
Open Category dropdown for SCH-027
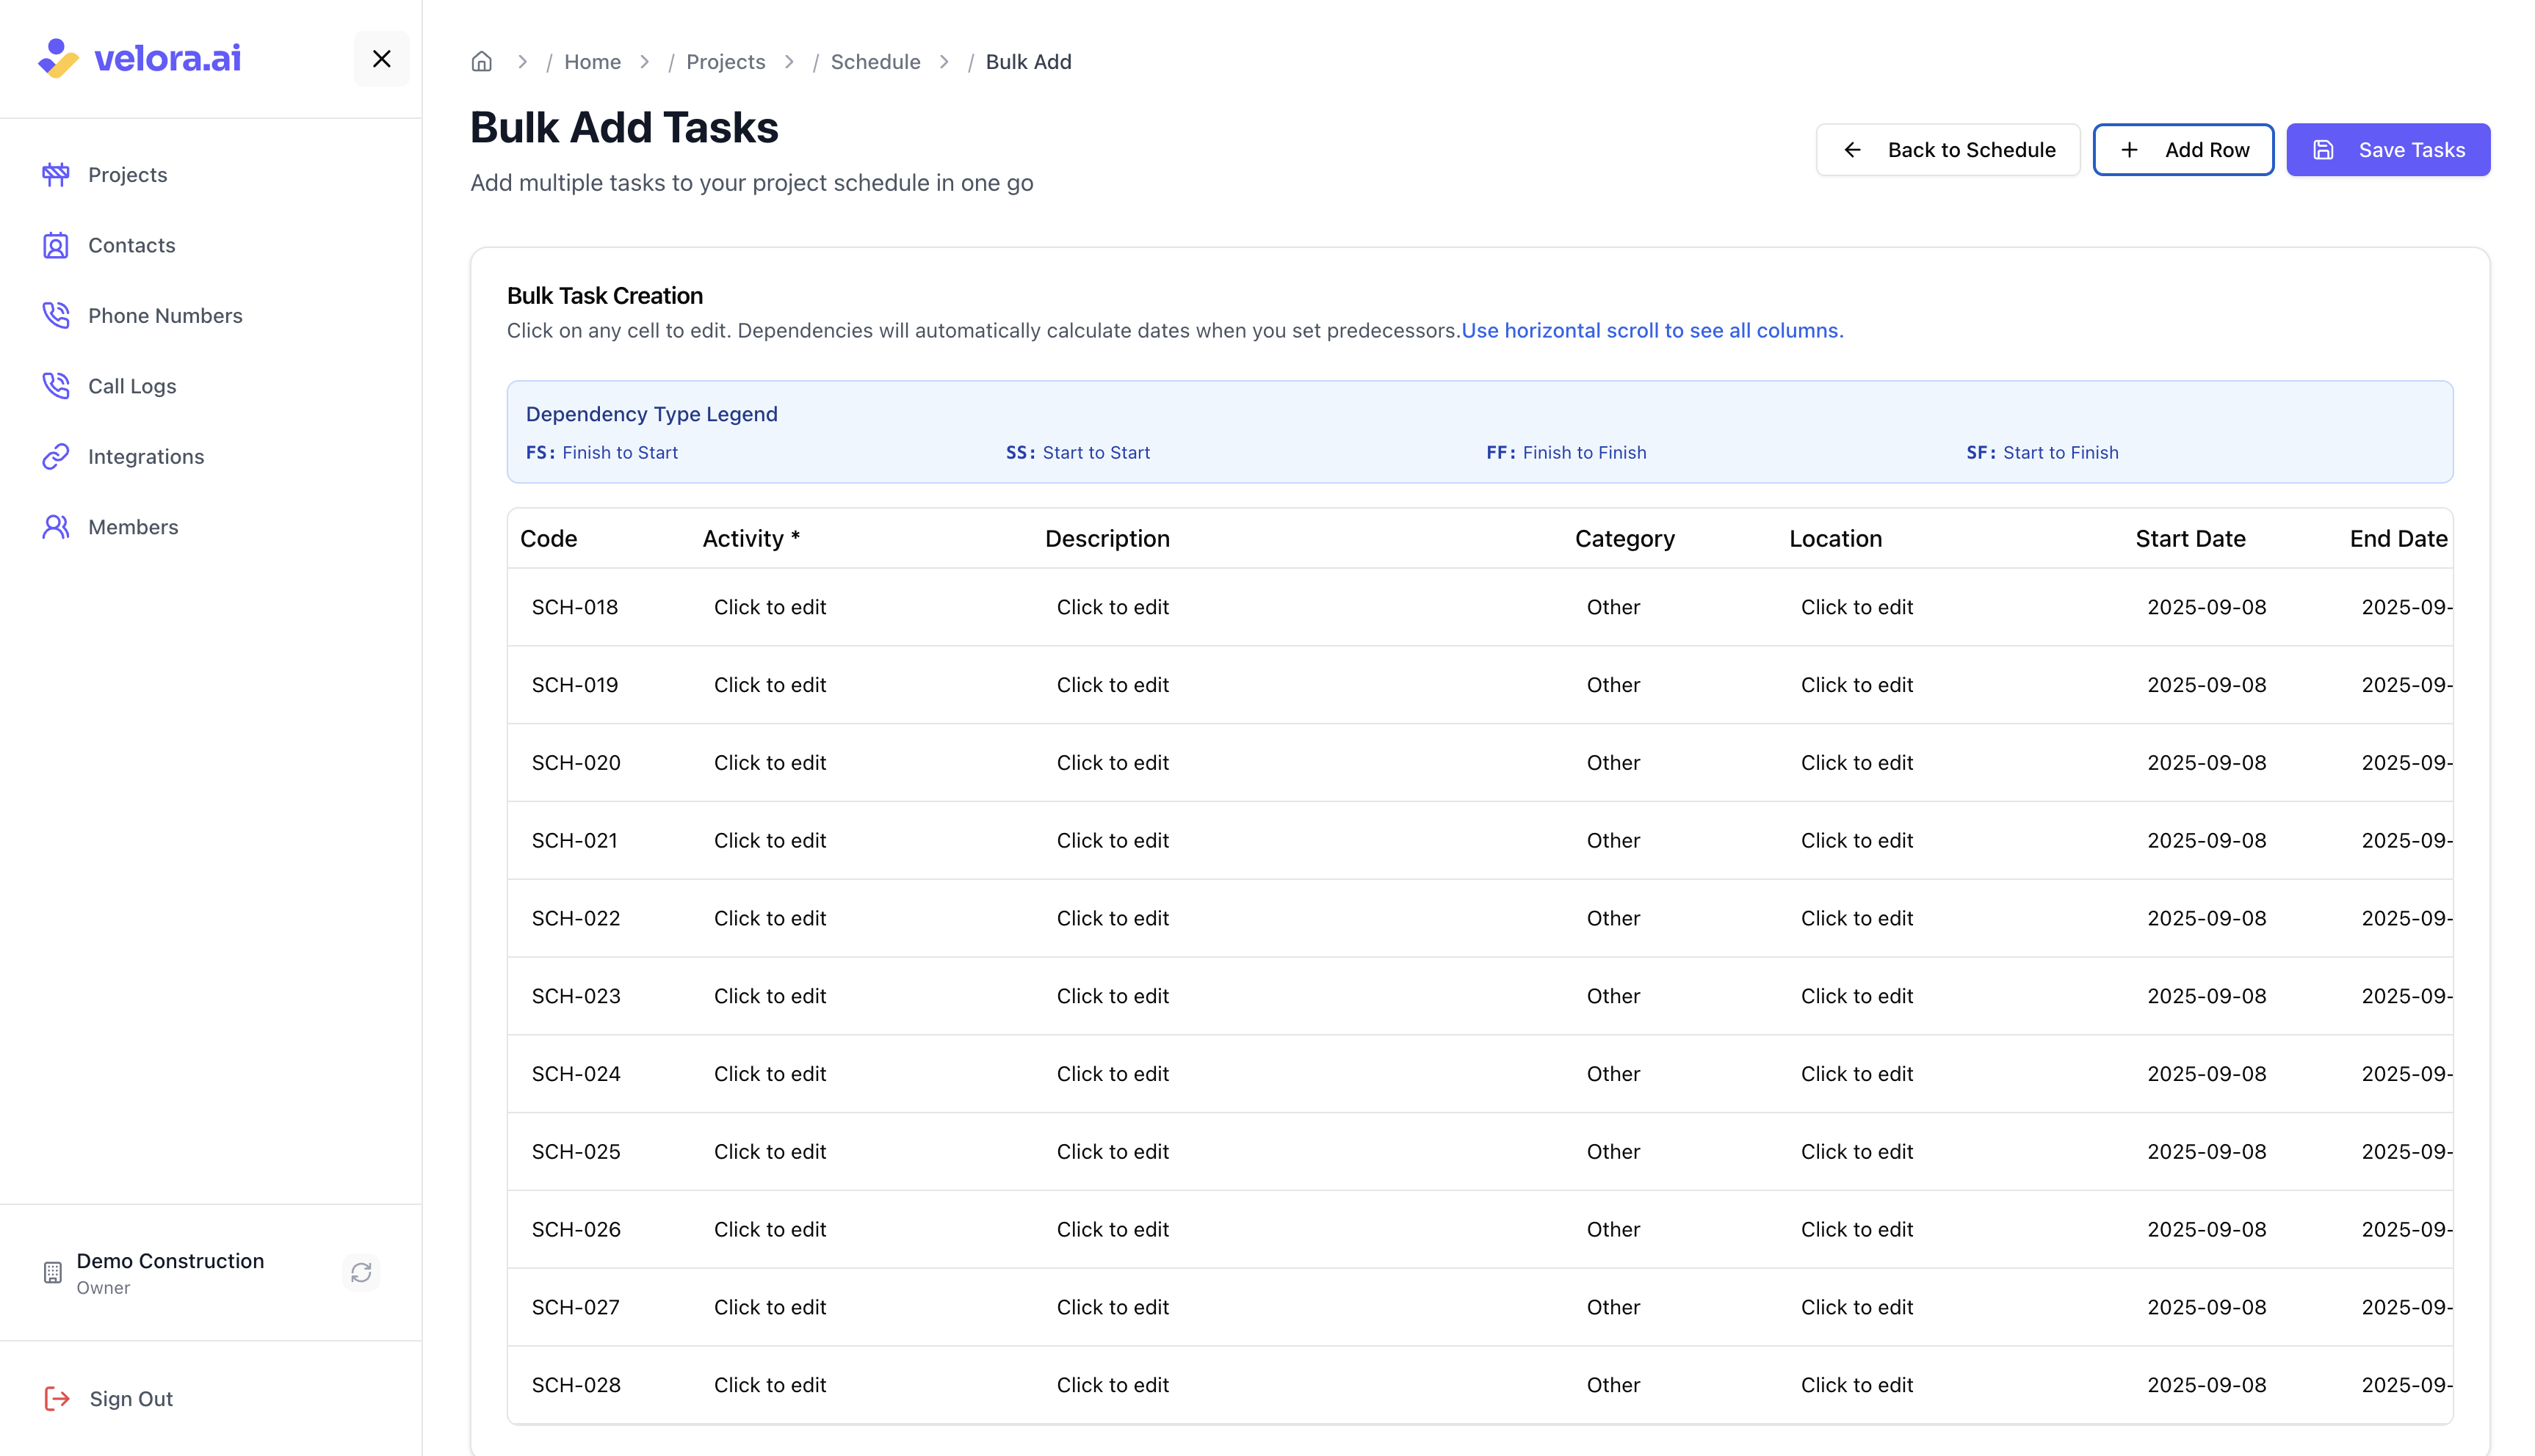click(x=1613, y=1307)
